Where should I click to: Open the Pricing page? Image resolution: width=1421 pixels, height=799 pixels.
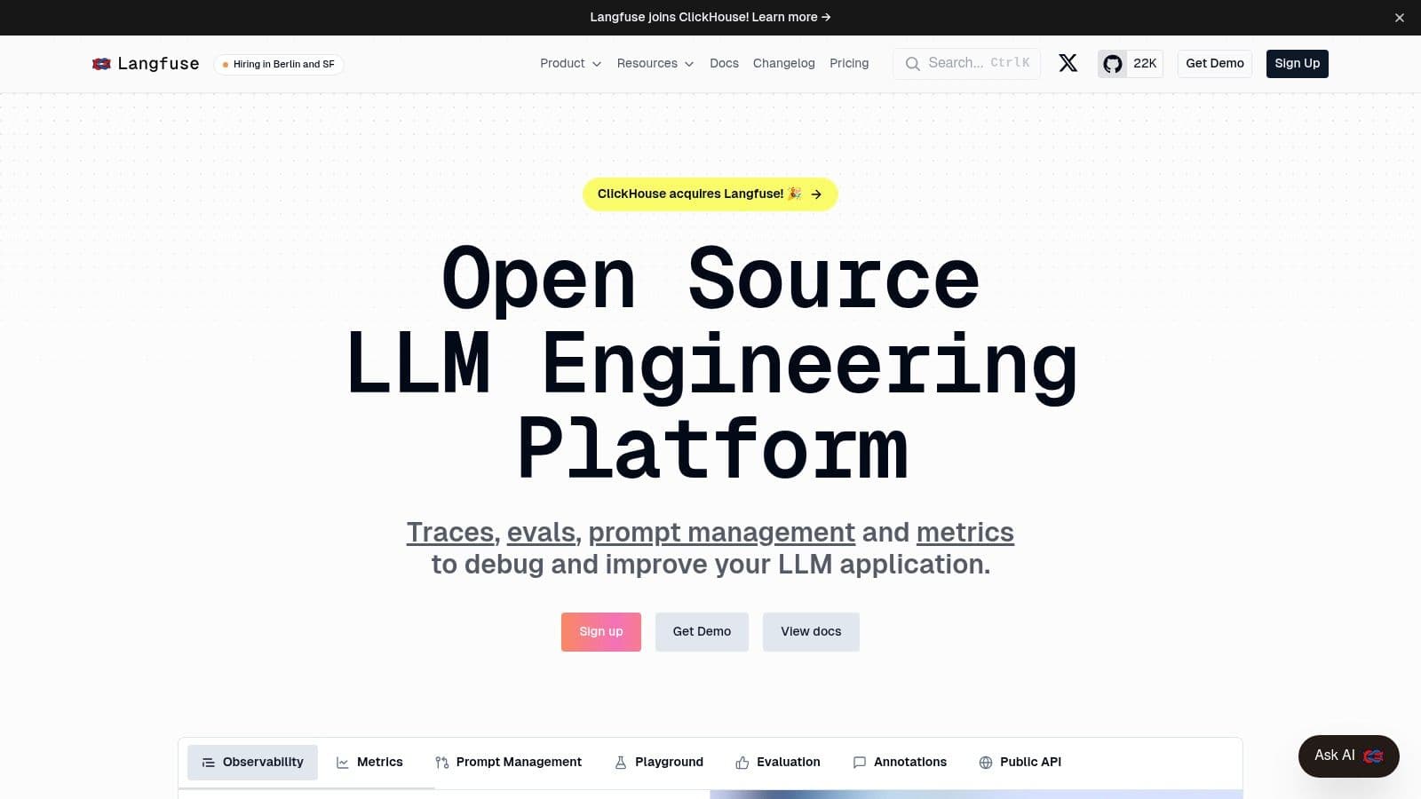click(849, 63)
